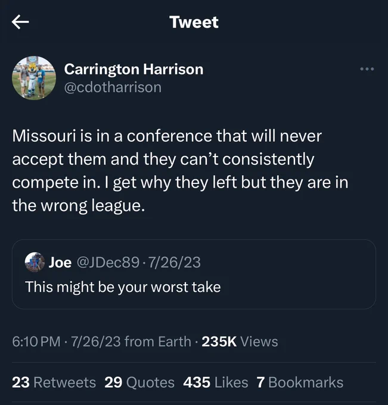Viewport: 388px width, 405px height.
Task: Tap the 6:10 PM timestamp
Action: coord(36,341)
